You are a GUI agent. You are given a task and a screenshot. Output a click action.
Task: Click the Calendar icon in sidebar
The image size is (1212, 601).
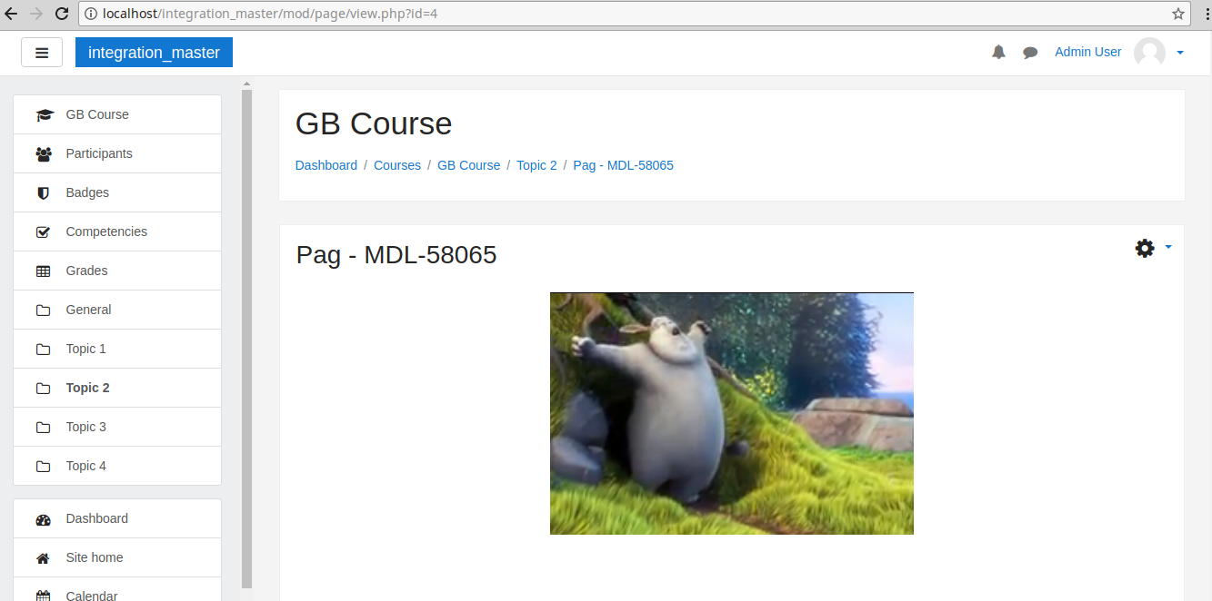coord(43,596)
